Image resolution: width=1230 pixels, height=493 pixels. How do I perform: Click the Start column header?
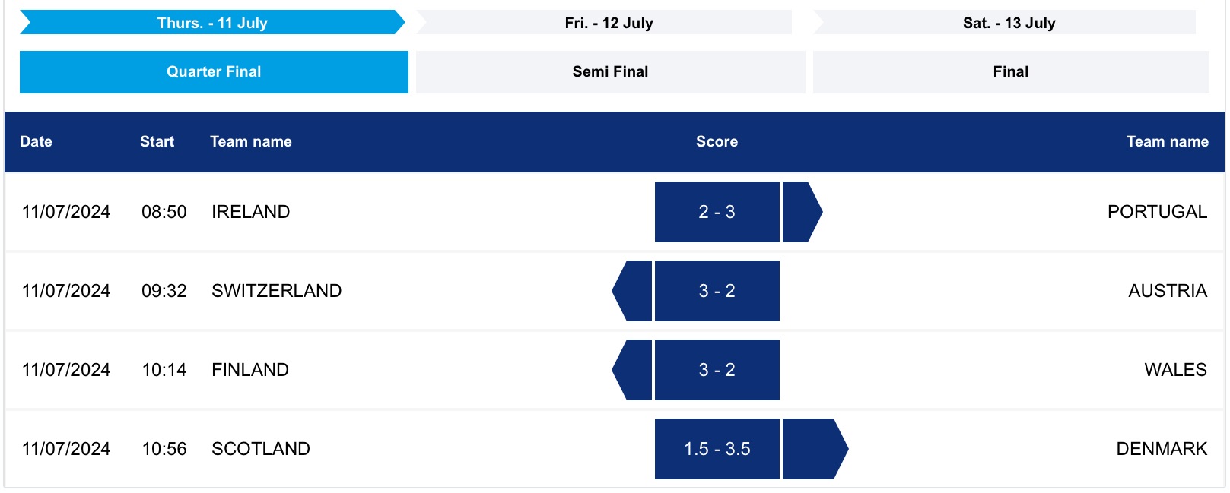(x=157, y=142)
